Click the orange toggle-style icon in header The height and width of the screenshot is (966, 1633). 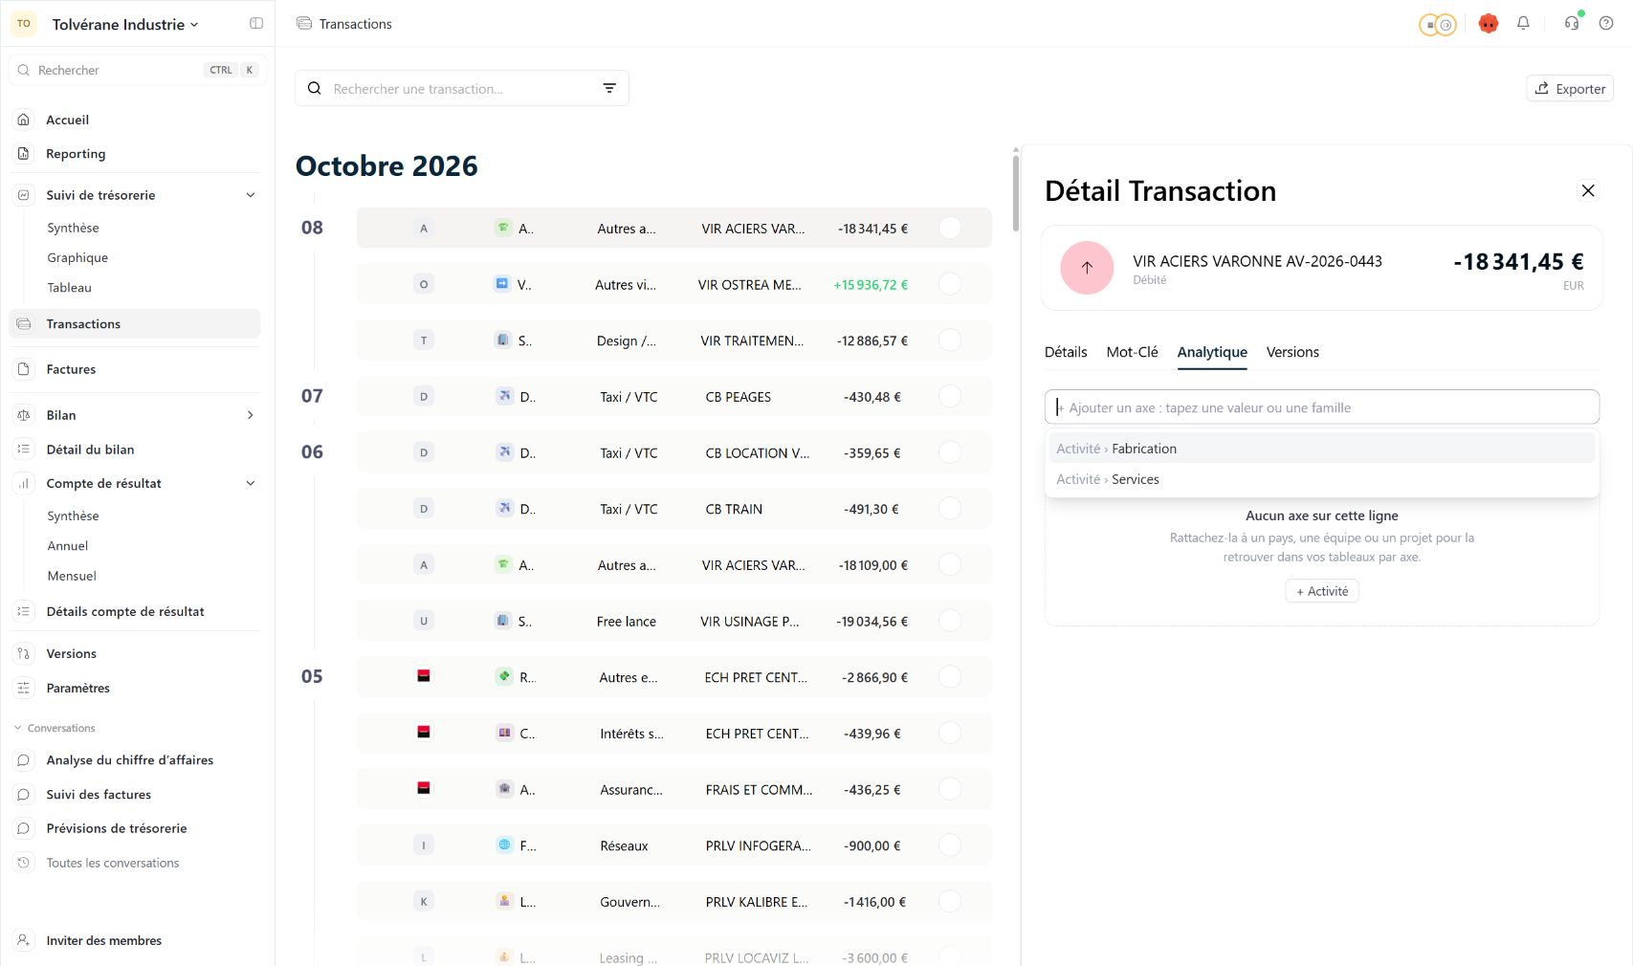coord(1437,25)
